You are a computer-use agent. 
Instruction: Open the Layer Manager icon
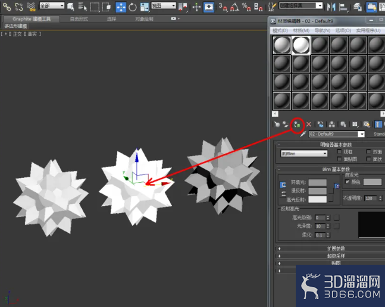point(357,7)
